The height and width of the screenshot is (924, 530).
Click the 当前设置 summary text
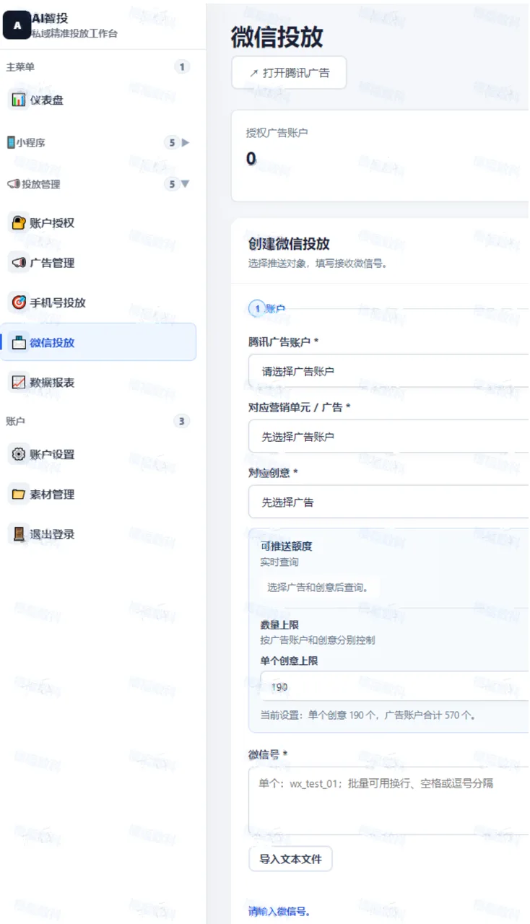(x=368, y=715)
